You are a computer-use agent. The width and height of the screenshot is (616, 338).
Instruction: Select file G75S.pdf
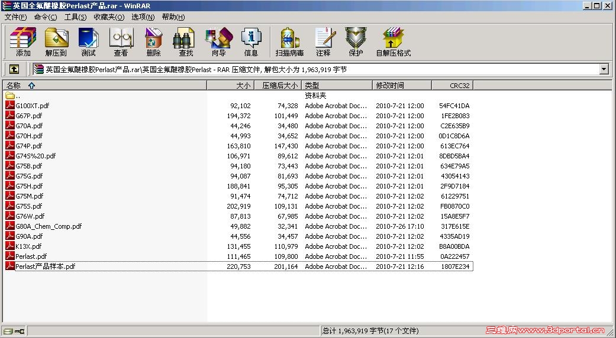click(x=28, y=206)
